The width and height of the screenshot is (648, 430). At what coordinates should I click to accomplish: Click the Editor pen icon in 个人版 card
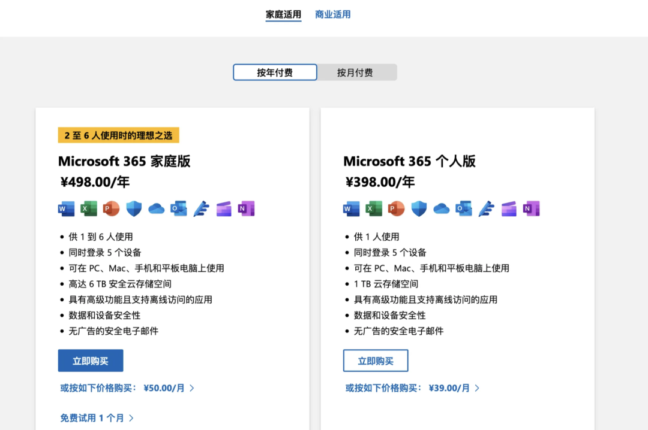(x=486, y=209)
